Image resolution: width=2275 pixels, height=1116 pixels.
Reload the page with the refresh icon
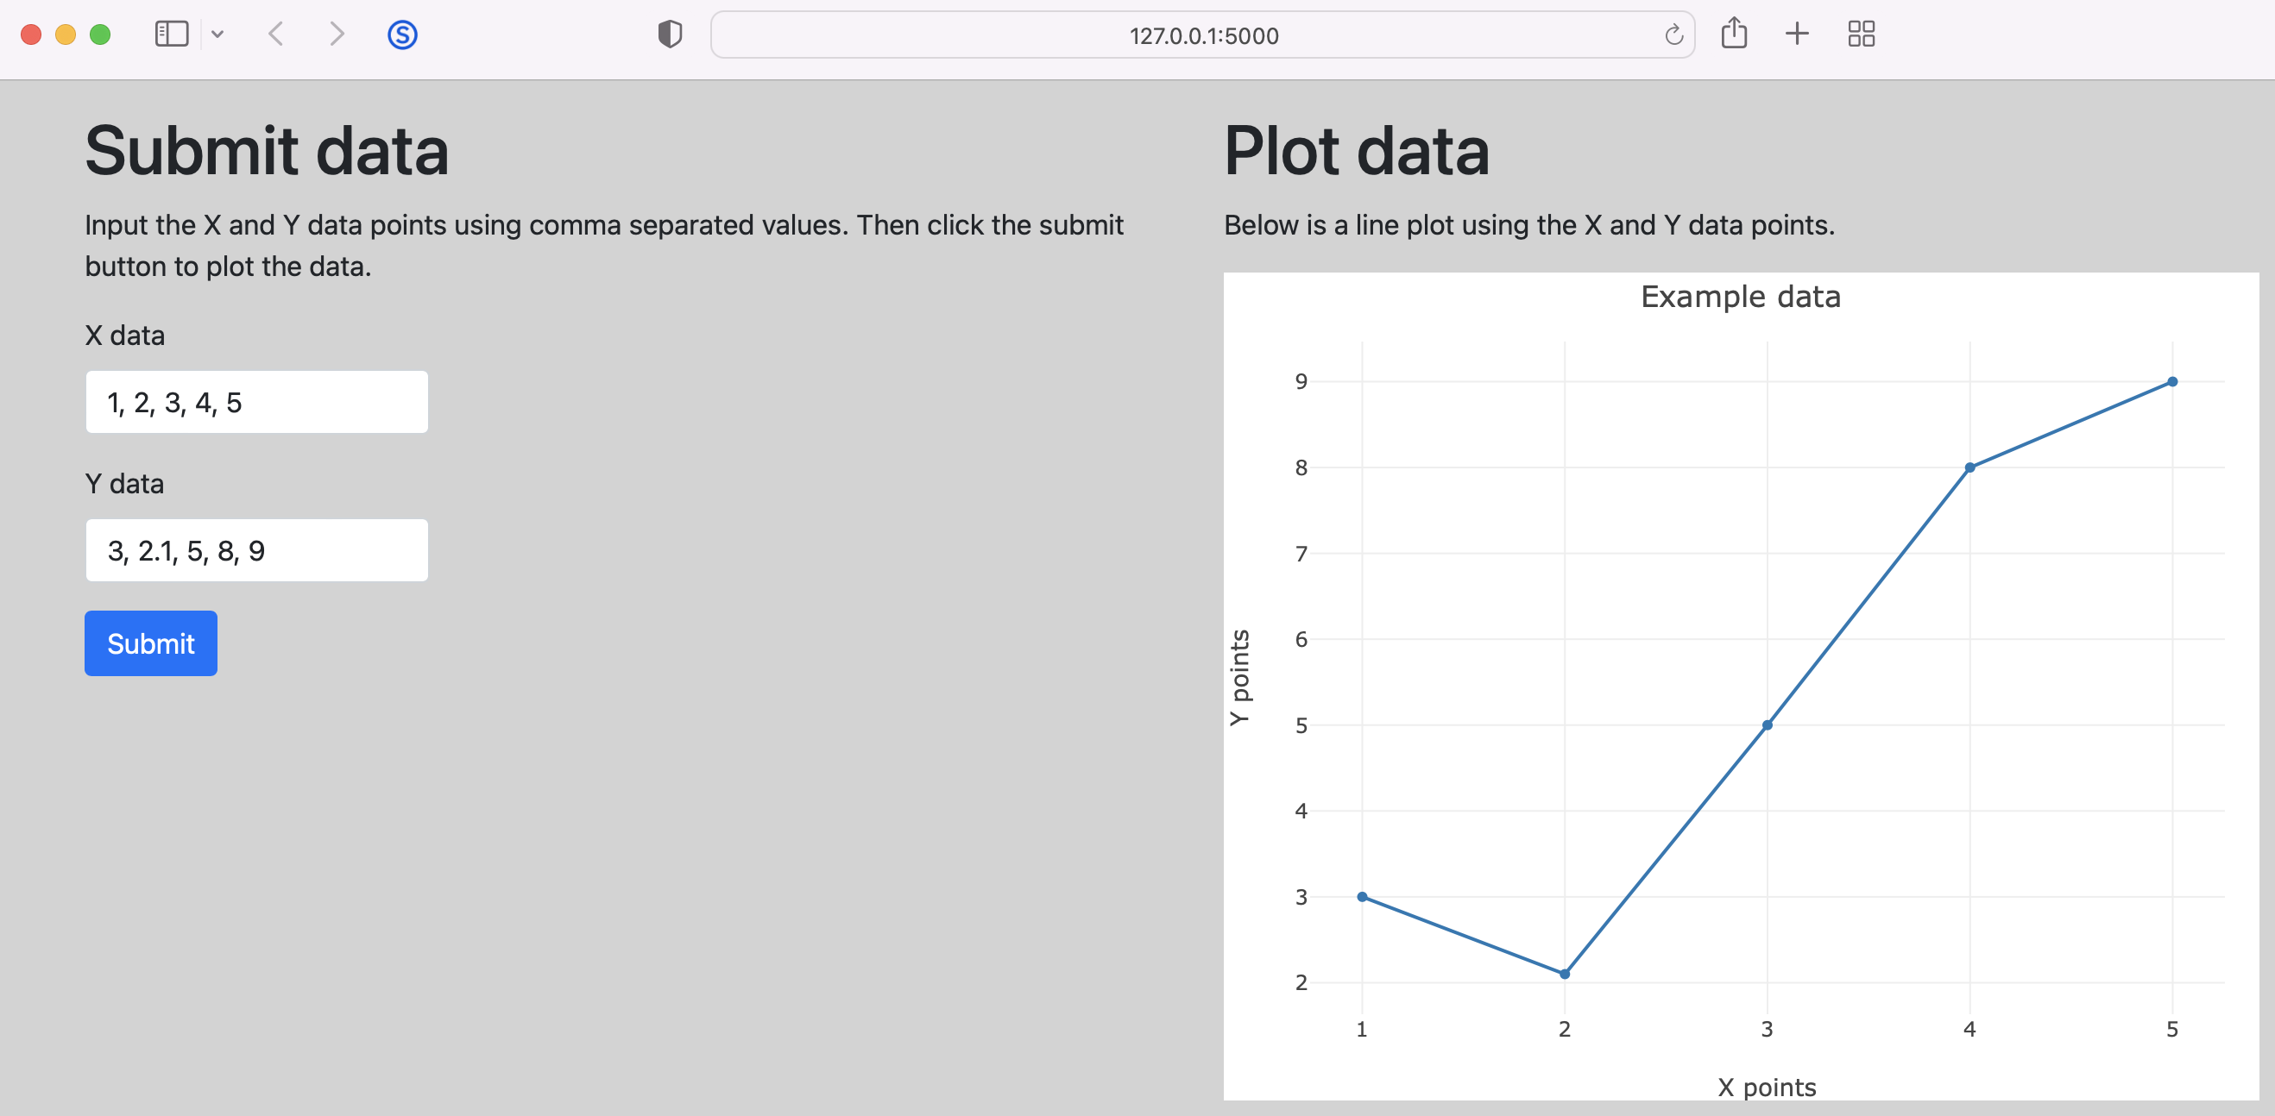(x=1673, y=35)
